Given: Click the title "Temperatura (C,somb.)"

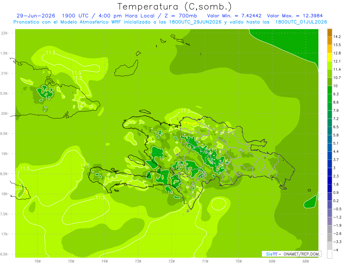Looking at the screenshot, I should (175, 7).
